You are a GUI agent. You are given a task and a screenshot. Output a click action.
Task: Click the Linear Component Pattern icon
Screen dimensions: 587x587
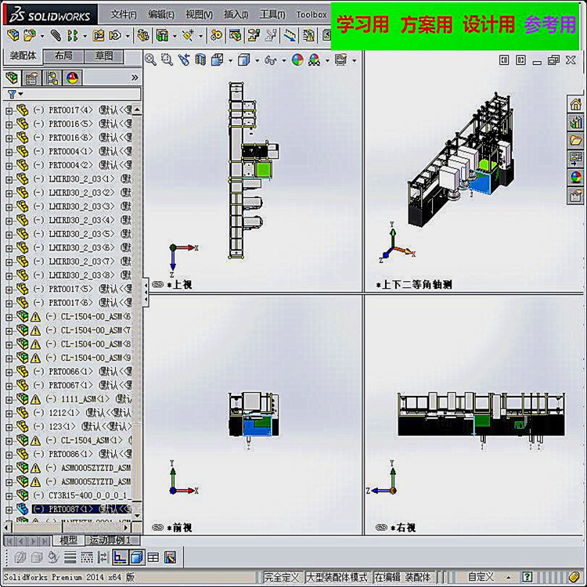(73, 35)
